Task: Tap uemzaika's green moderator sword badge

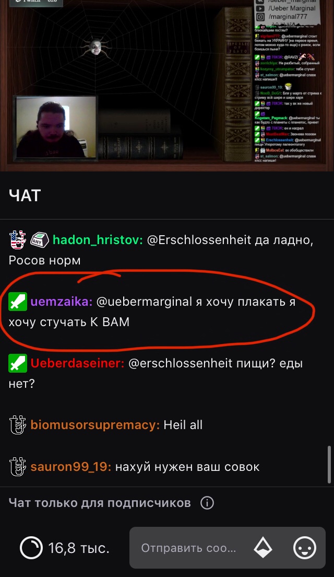Action: point(18,302)
